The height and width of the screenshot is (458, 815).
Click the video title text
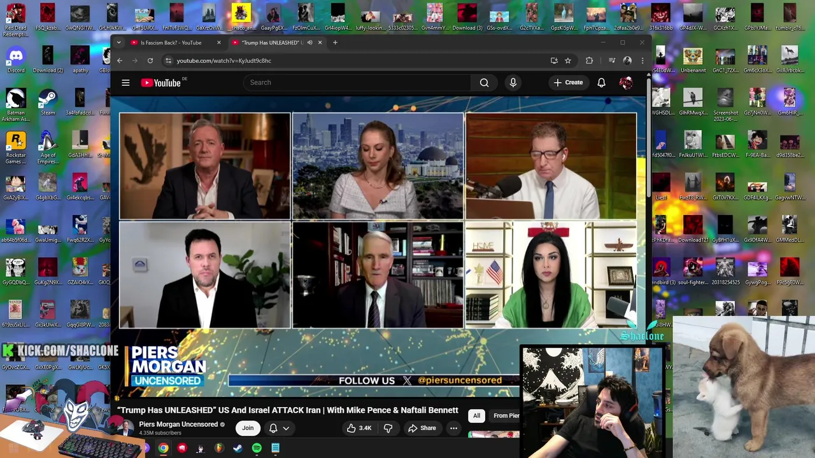pos(288,410)
